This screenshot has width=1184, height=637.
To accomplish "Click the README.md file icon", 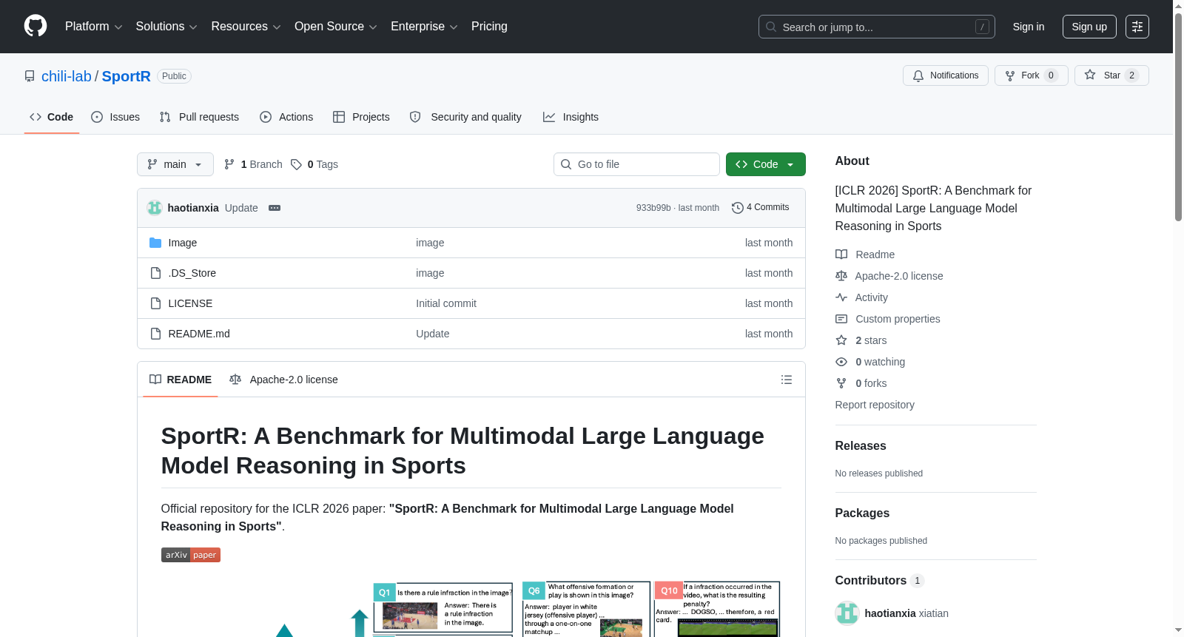I will 155,334.
